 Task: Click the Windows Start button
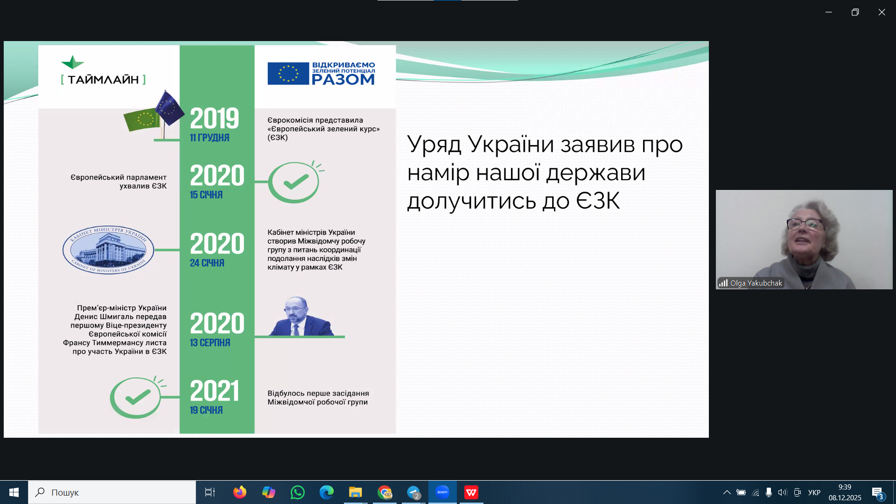pyautogui.click(x=14, y=492)
